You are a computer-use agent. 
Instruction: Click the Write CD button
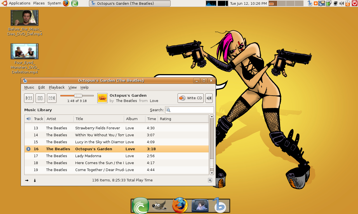click(190, 98)
